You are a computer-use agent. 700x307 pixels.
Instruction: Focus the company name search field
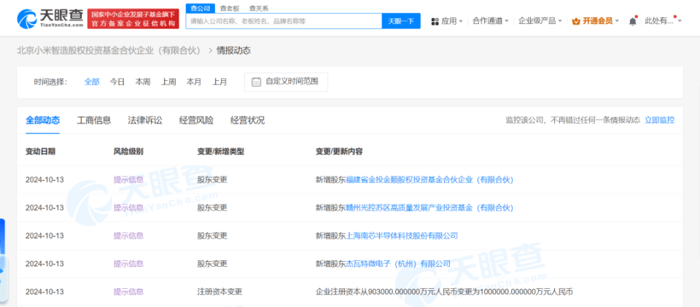click(x=284, y=21)
